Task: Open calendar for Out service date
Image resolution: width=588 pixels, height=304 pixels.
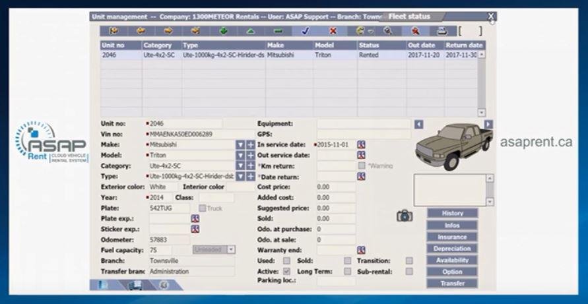Action: point(361,155)
